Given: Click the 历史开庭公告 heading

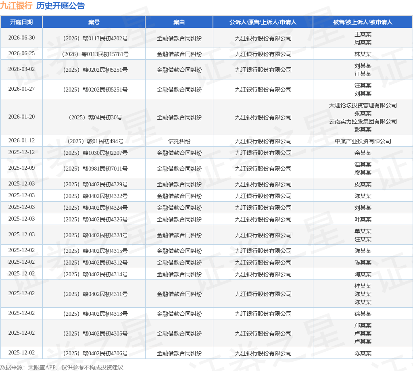Looking at the screenshot, I should (60, 6).
